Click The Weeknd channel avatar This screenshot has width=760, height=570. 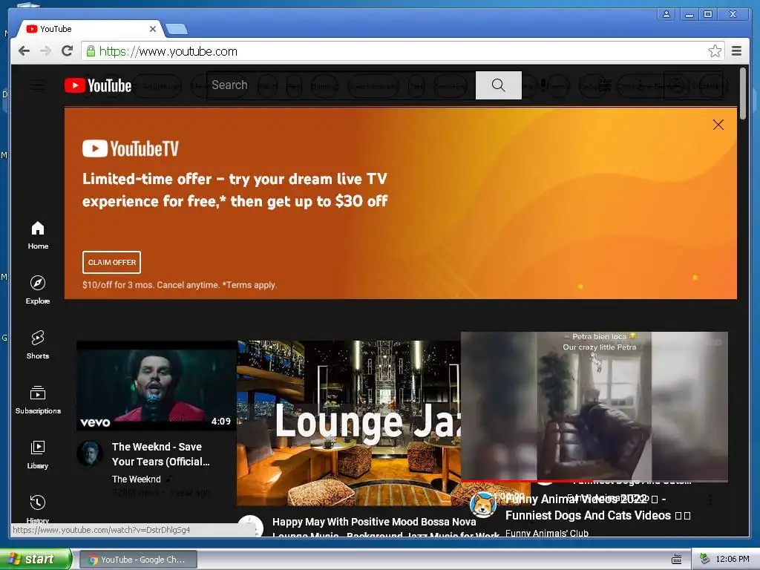click(x=90, y=453)
